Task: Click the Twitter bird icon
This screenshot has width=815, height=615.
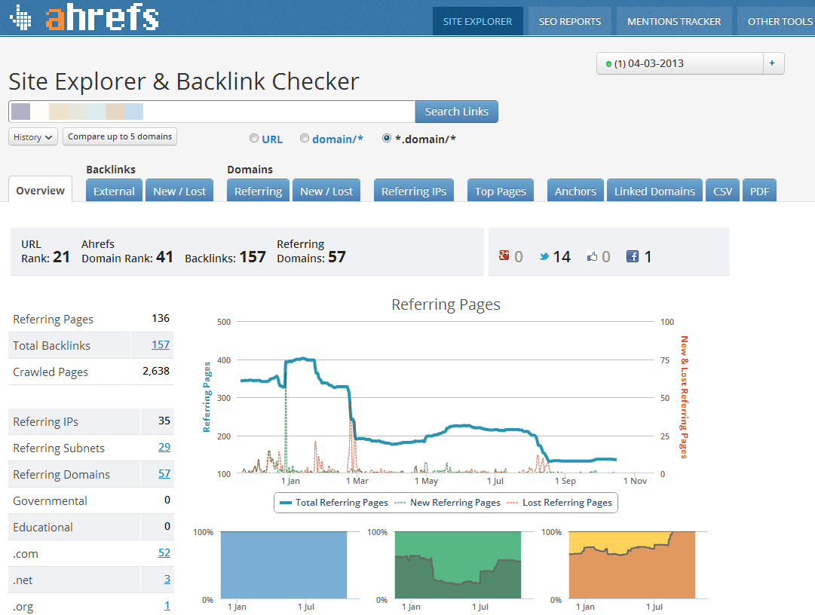Action: coord(544,256)
